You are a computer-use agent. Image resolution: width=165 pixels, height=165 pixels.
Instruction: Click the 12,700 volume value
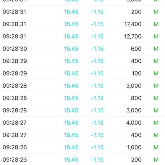pos(133,37)
